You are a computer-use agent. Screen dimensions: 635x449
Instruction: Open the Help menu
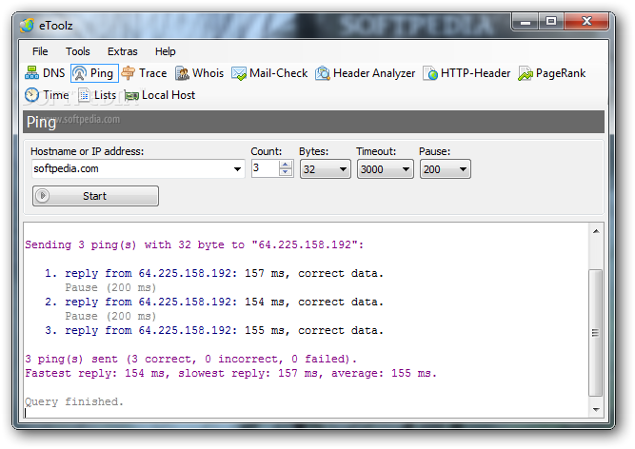click(x=166, y=51)
